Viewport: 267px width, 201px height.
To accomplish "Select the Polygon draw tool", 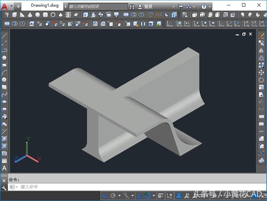I will [5, 58].
